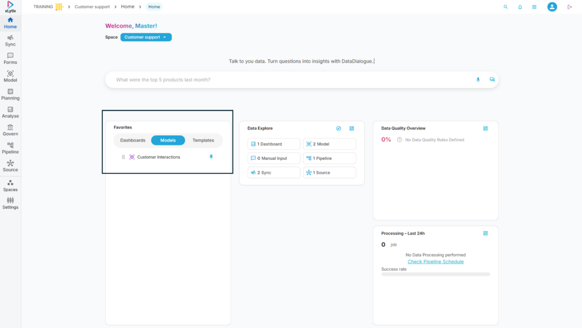This screenshot has width=582, height=328.
Task: Click the Check Pipeline Schedule link
Action: pyautogui.click(x=435, y=261)
